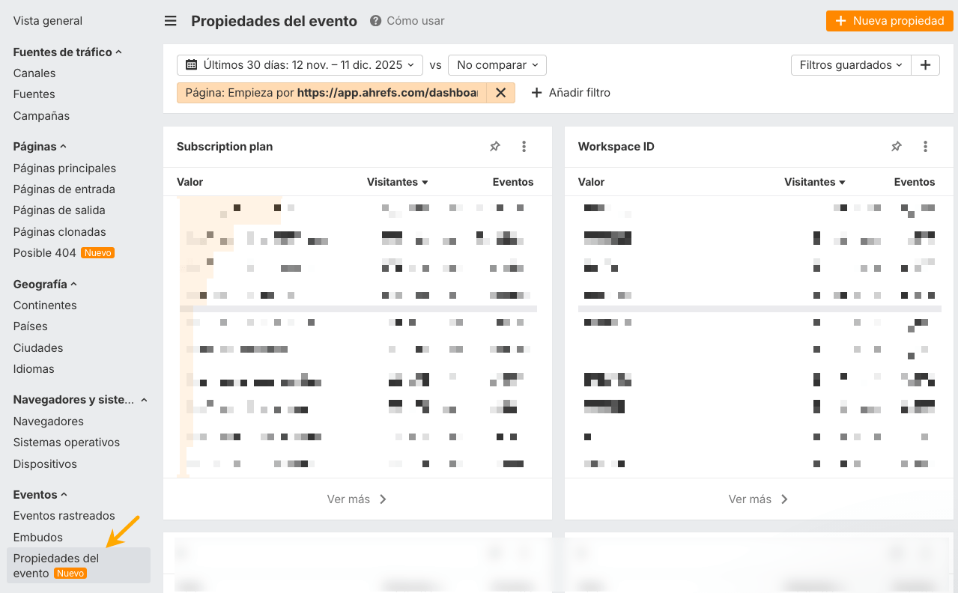Select "Vista general" in the sidebar
The height and width of the screenshot is (593, 958).
pyautogui.click(x=48, y=20)
